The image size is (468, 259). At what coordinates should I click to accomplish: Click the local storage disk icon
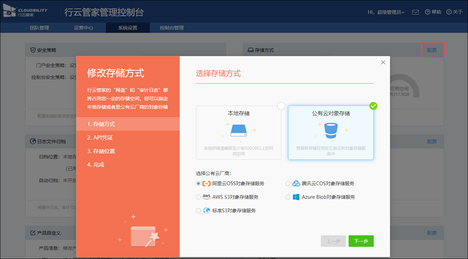pyautogui.click(x=238, y=130)
